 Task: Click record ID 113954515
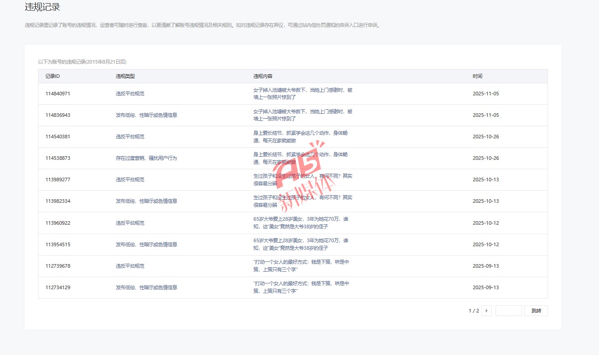click(x=58, y=244)
